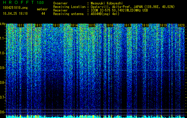Image resolution: width=187 pixels, height=118 pixels.
Task: Click the meteor count value 44
Action: coord(43,14)
